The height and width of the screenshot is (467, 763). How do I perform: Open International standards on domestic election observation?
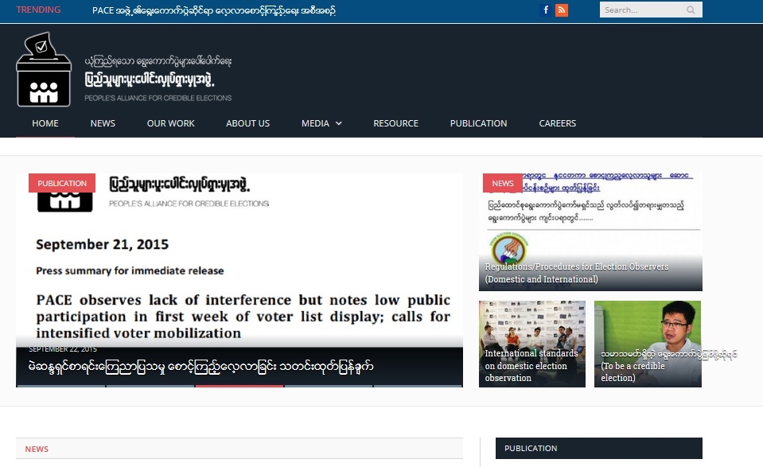point(531,365)
